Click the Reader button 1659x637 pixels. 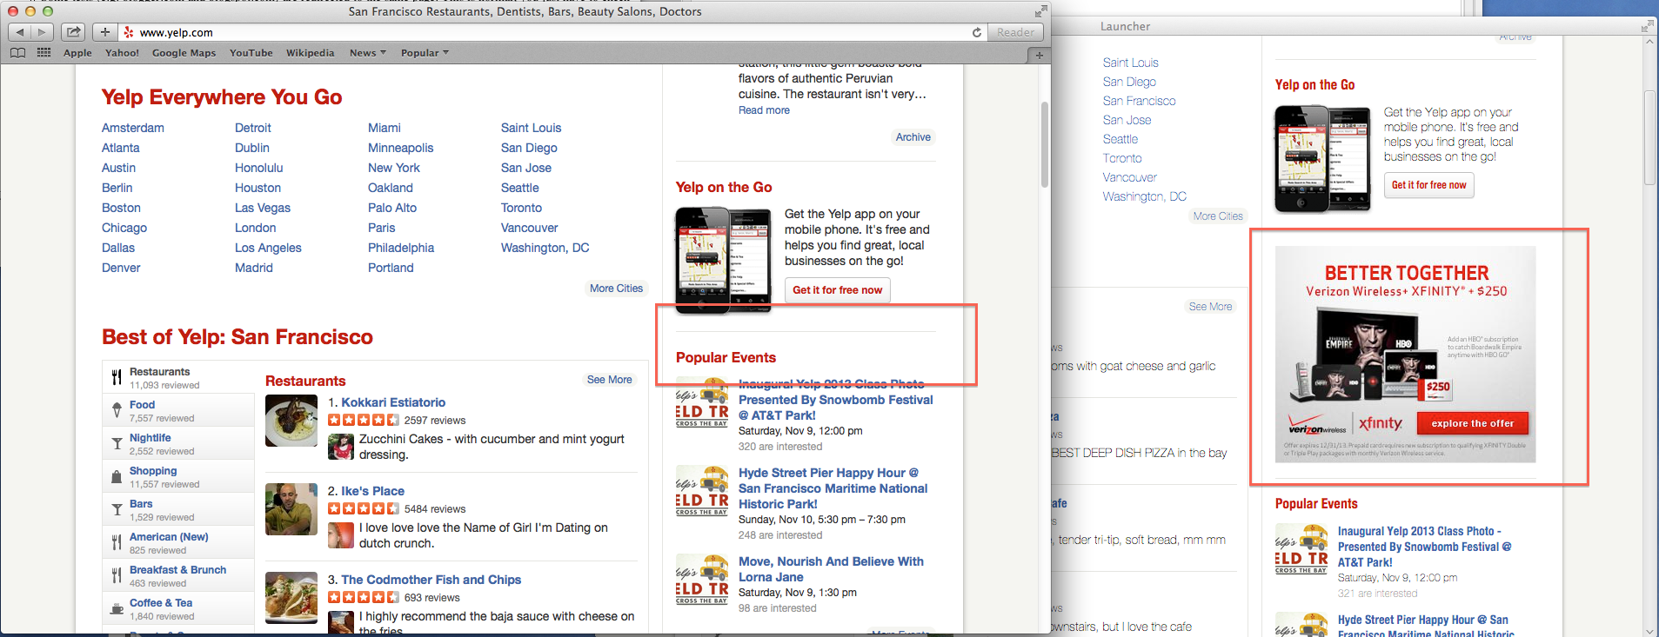coord(1015,32)
